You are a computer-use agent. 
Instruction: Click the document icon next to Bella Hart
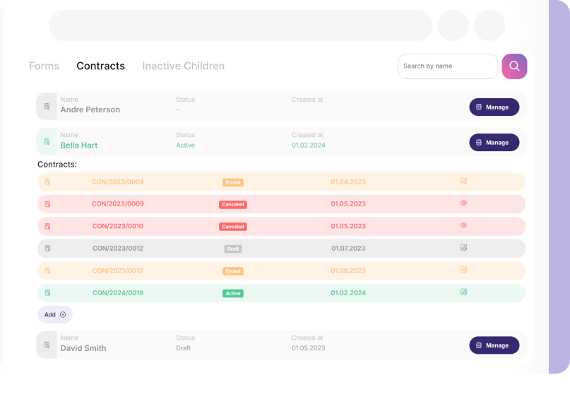click(45, 141)
